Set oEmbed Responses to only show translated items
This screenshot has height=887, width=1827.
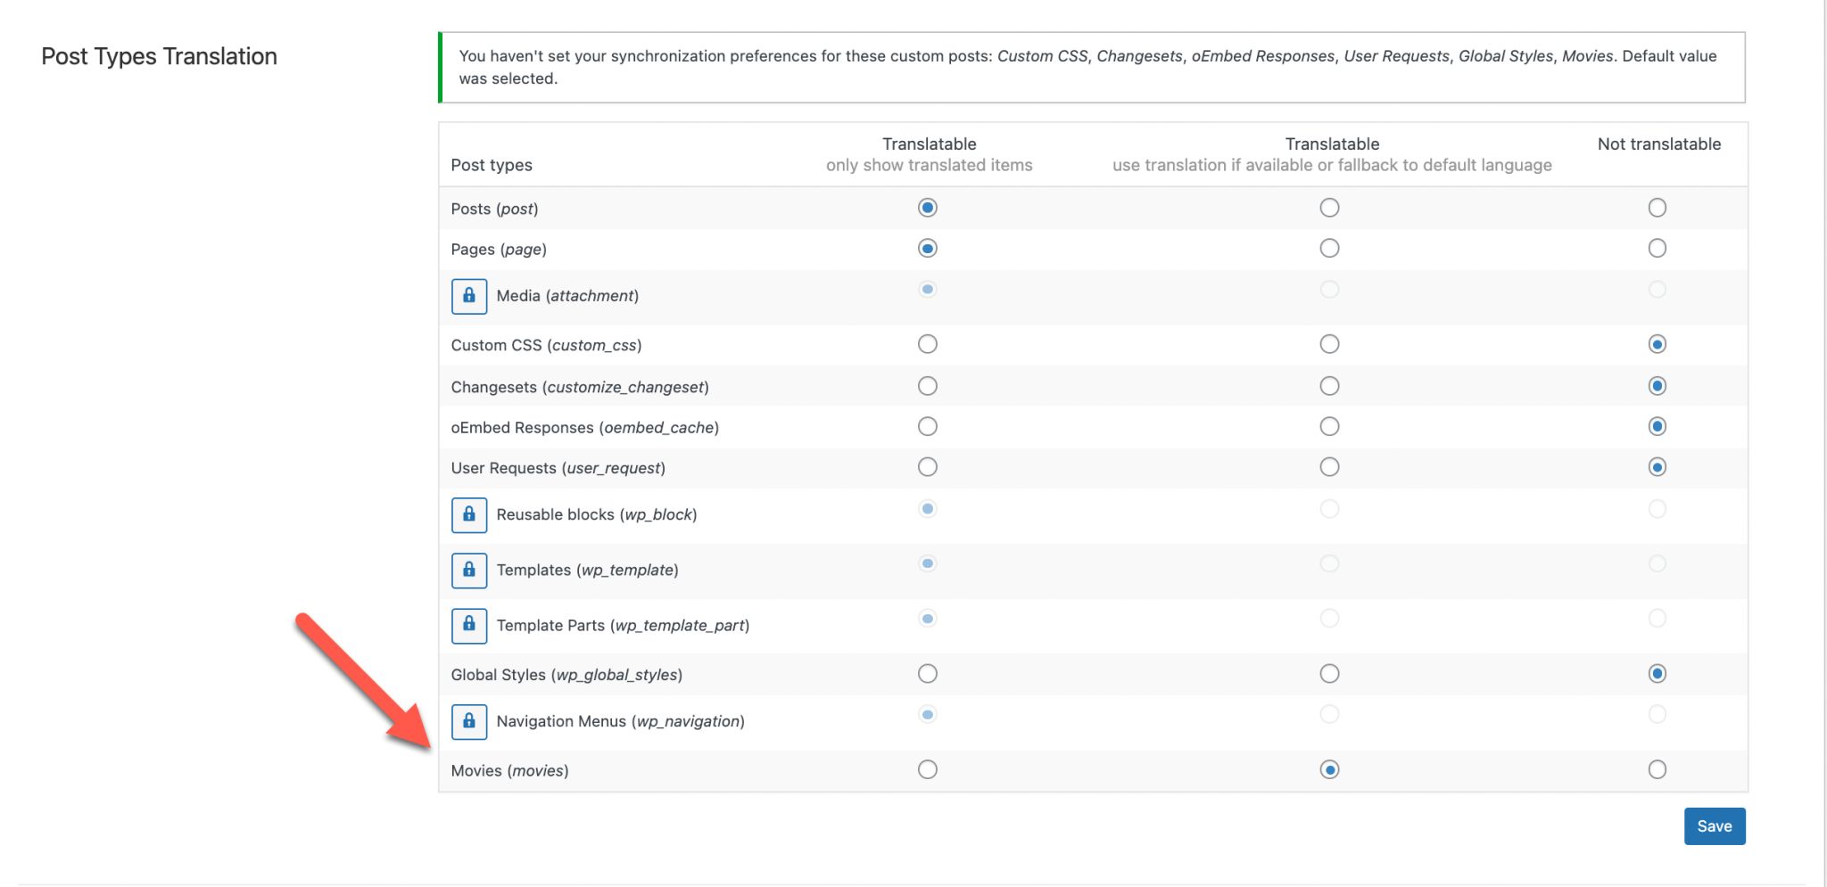928,426
